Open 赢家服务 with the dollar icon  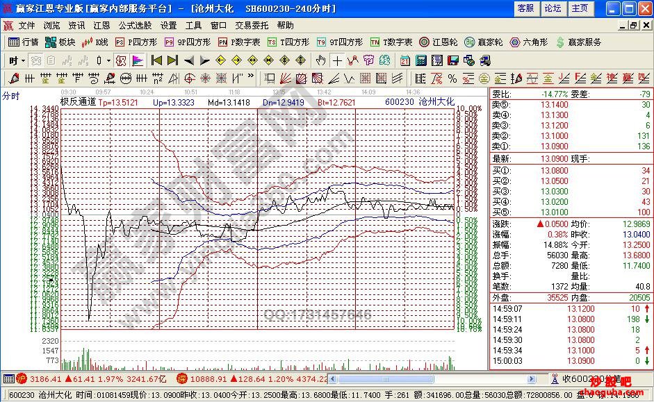point(578,42)
